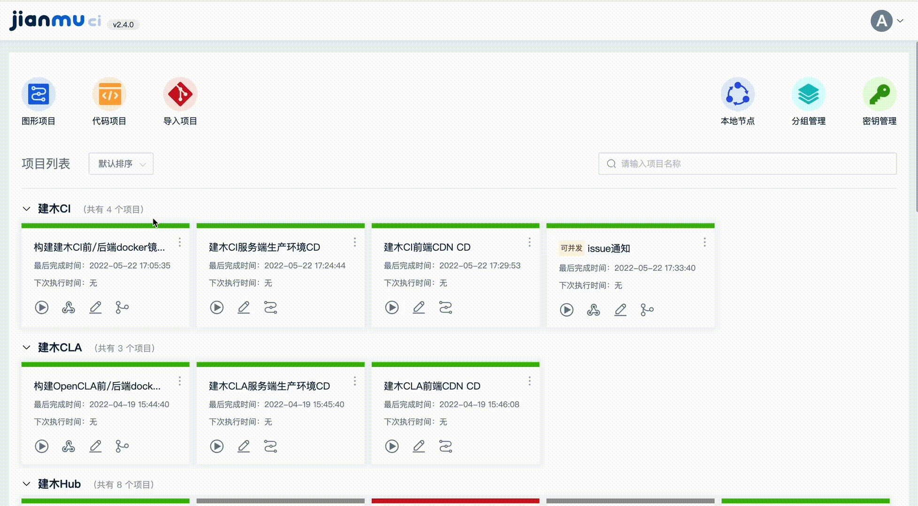Edit 构建OpenCLA前/后端dock project

(95, 446)
